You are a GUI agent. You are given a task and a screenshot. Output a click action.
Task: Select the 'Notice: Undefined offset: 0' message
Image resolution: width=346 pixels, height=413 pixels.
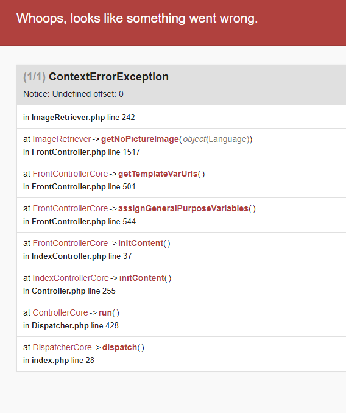tap(73, 94)
